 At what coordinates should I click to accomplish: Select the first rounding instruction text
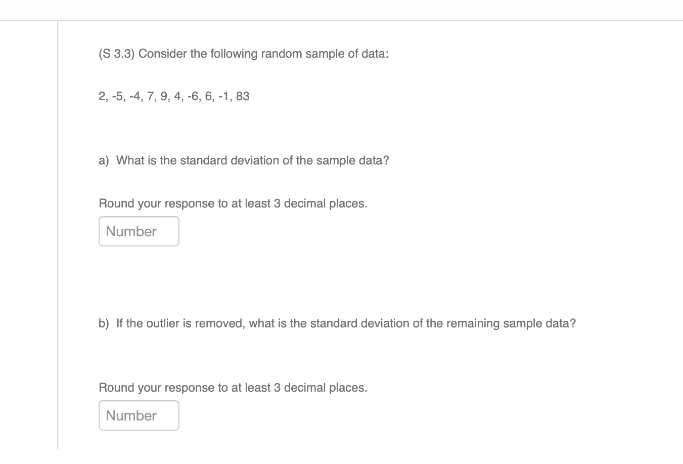[233, 203]
